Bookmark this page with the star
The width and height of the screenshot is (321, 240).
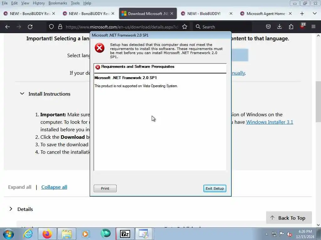pos(184,27)
